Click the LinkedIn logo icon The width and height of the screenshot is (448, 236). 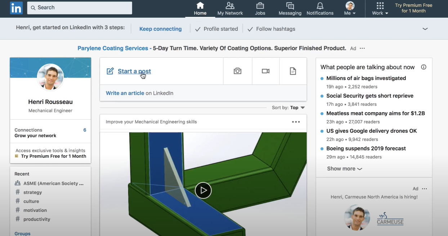click(16, 8)
